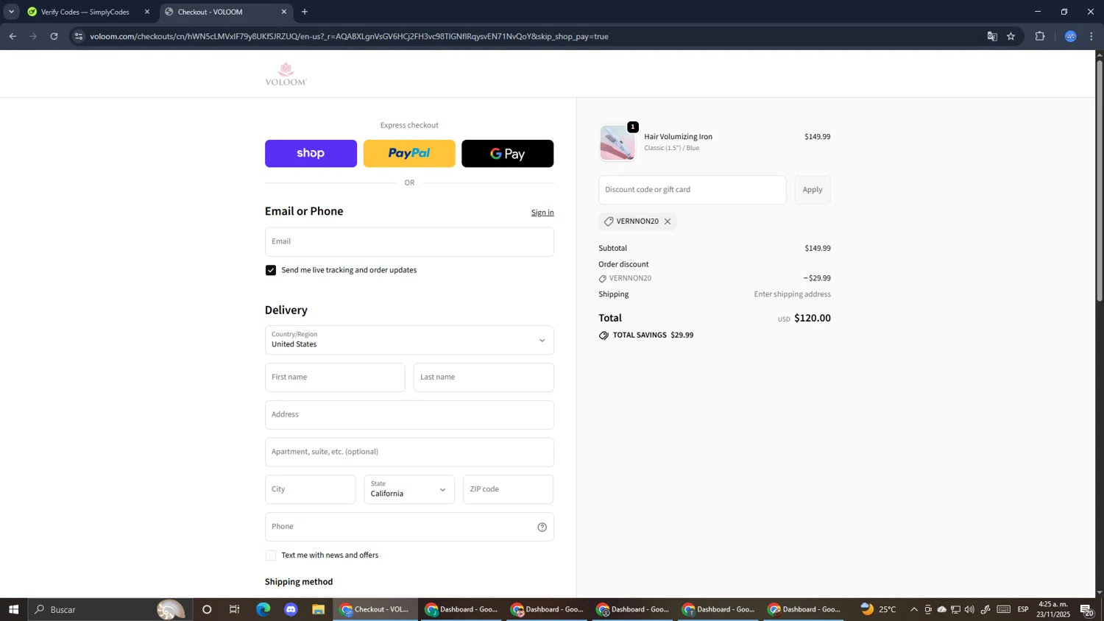Image resolution: width=1104 pixels, height=621 pixels.
Task: Open the Extensions menu
Action: point(1040,36)
